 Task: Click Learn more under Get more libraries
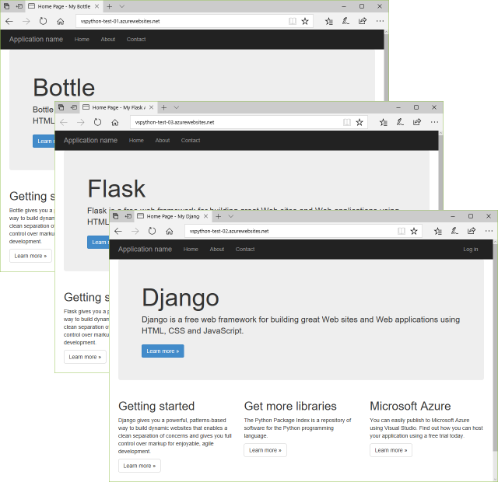(x=265, y=450)
